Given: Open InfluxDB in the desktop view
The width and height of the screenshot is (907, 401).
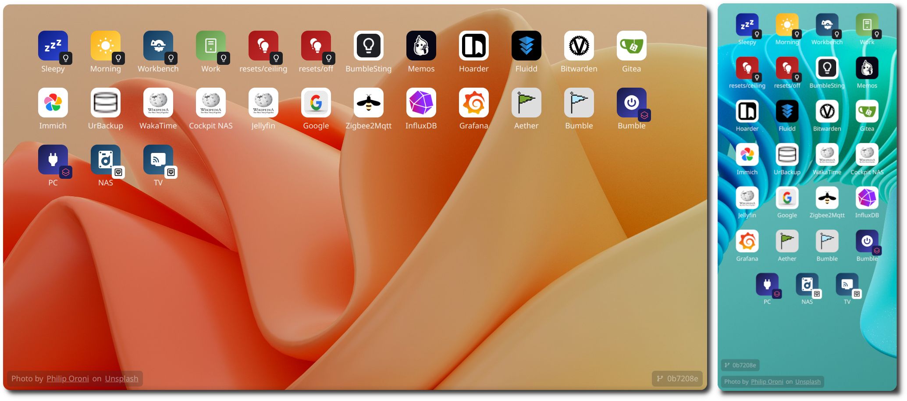Looking at the screenshot, I should point(421,103).
